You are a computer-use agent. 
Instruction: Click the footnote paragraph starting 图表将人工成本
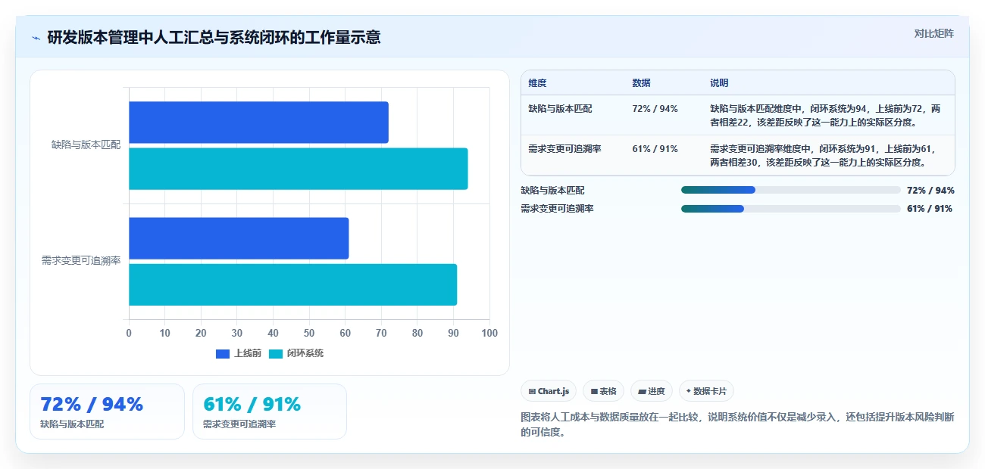(737, 425)
